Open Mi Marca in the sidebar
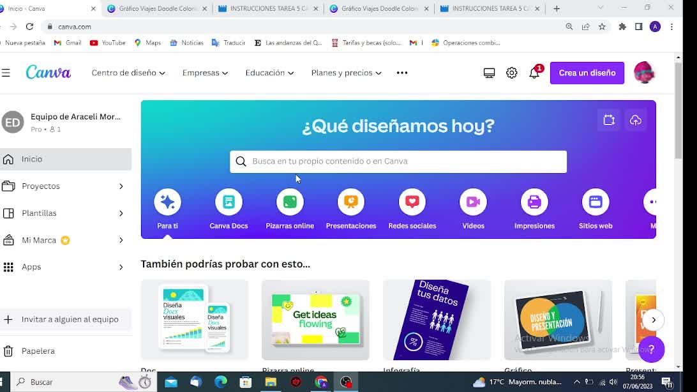Image resolution: width=697 pixels, height=392 pixels. tap(66, 241)
